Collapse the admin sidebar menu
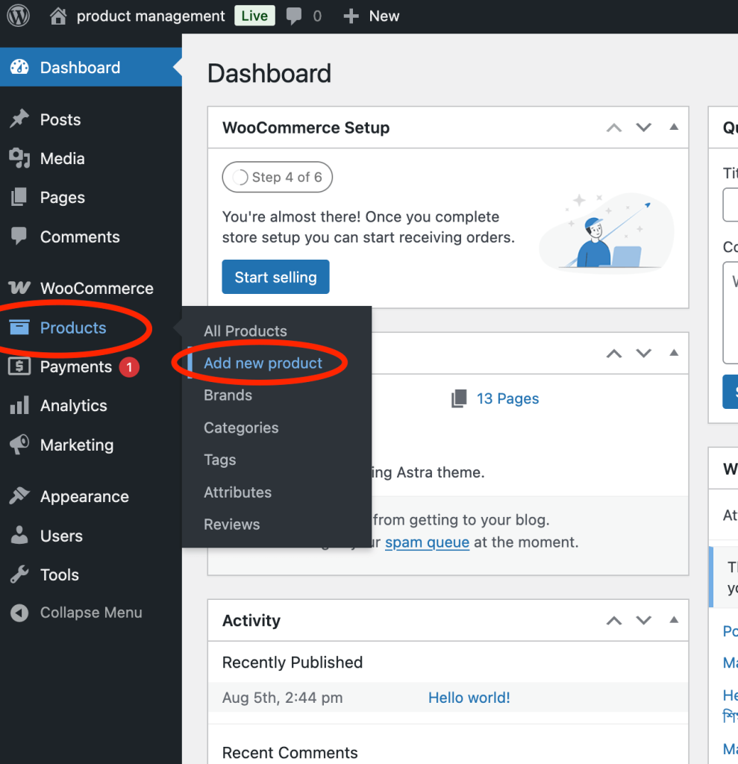738x764 pixels. [x=90, y=613]
